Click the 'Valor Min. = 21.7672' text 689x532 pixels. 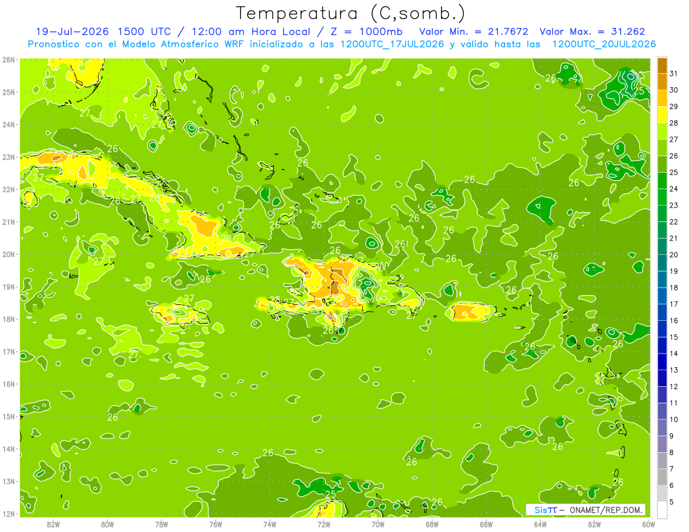(x=474, y=32)
